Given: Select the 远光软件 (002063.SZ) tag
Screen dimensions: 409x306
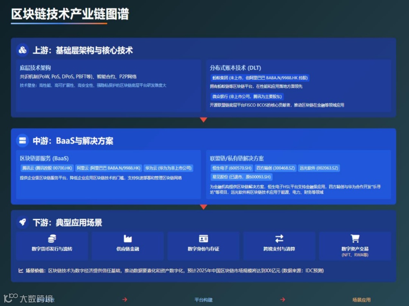Looking at the screenshot, I should pyautogui.click(x=319, y=168).
